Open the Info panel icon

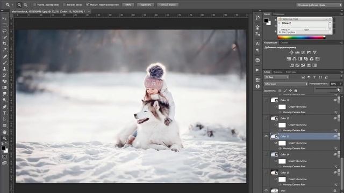pos(257,86)
